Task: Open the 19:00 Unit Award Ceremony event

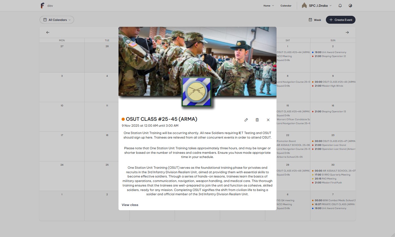Action: click(x=330, y=52)
